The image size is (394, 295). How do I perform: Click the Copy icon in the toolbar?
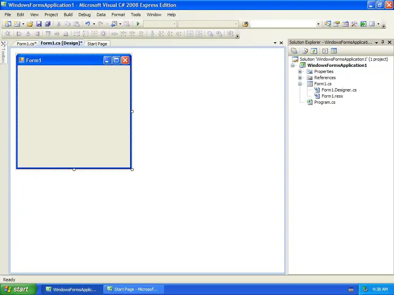(68, 24)
